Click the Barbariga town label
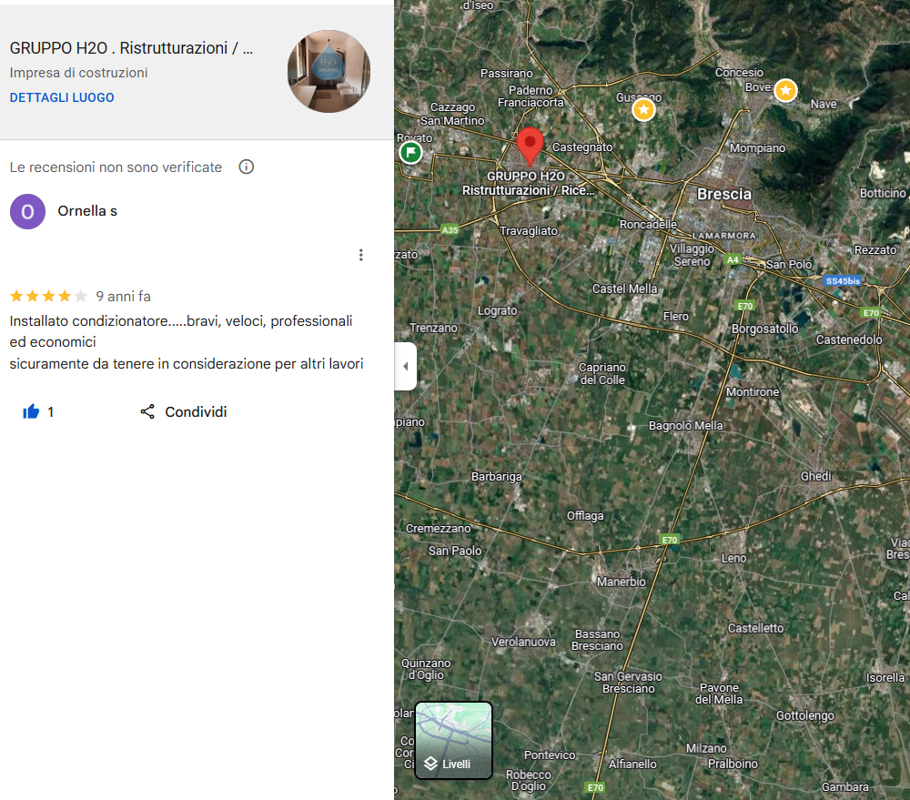Screen dimensions: 910x800 pos(496,477)
